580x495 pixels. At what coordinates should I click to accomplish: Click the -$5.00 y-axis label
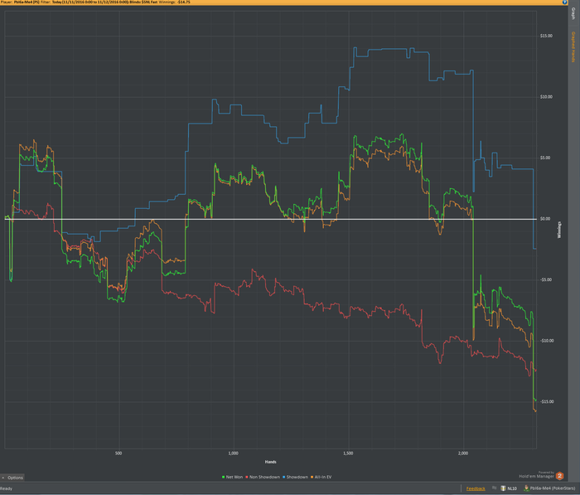coord(546,280)
